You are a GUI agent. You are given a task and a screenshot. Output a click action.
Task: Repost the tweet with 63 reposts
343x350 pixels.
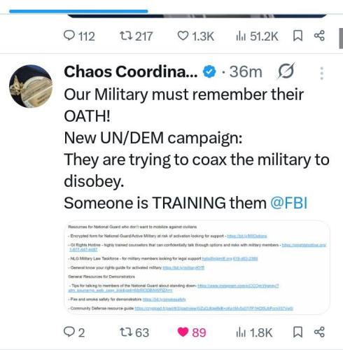click(134, 332)
